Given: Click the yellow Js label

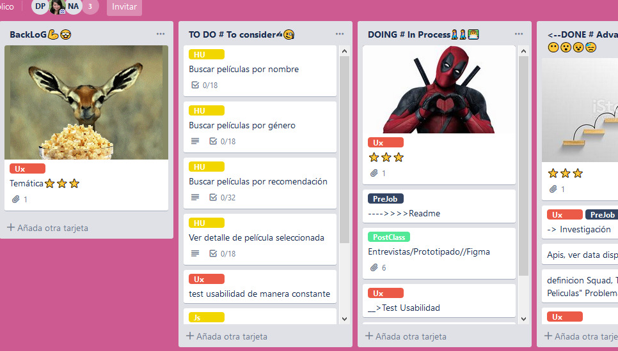Looking at the screenshot, I should [x=207, y=317].
